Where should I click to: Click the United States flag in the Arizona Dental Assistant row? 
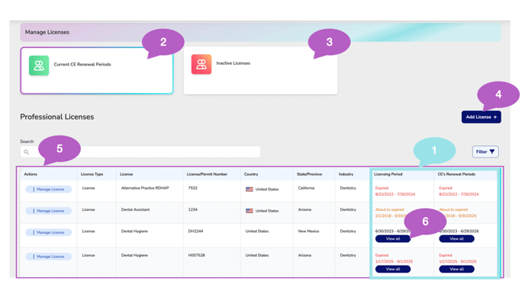(250, 211)
